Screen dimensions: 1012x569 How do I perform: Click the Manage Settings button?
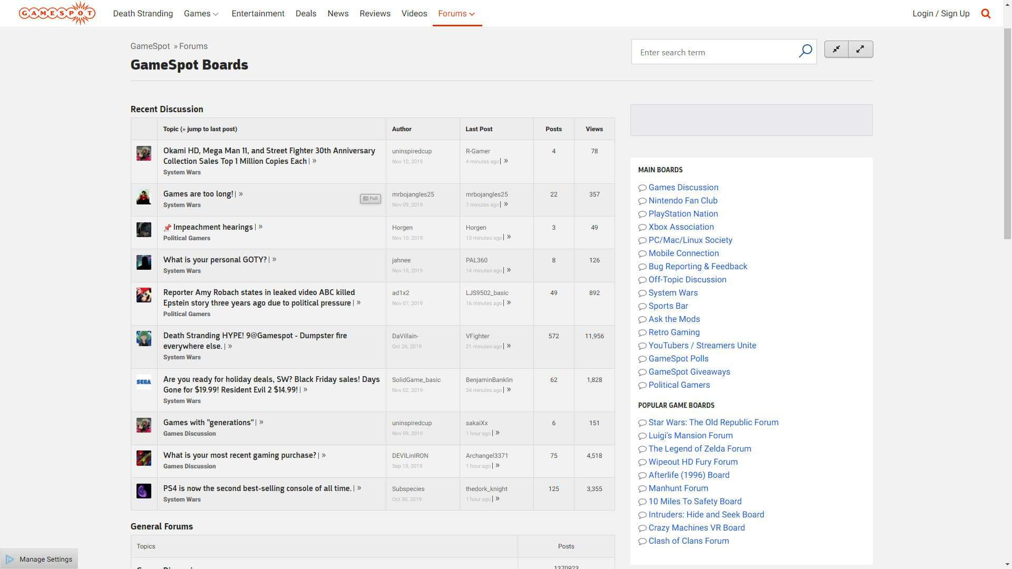pos(39,559)
